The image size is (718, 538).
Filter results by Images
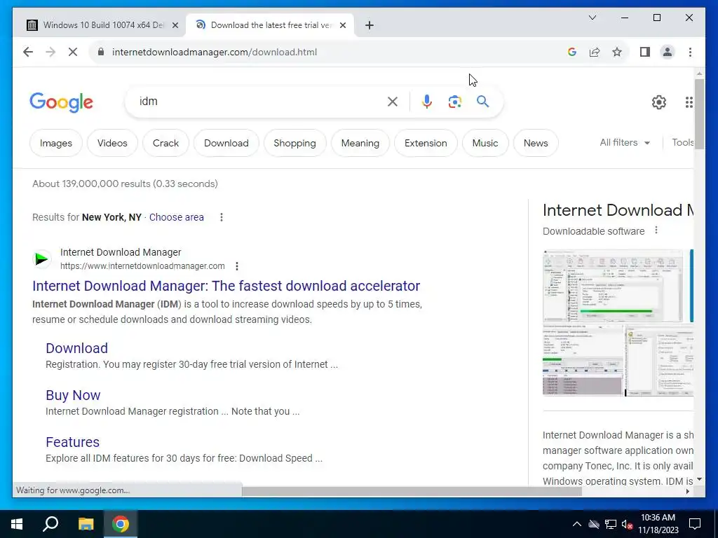click(56, 143)
